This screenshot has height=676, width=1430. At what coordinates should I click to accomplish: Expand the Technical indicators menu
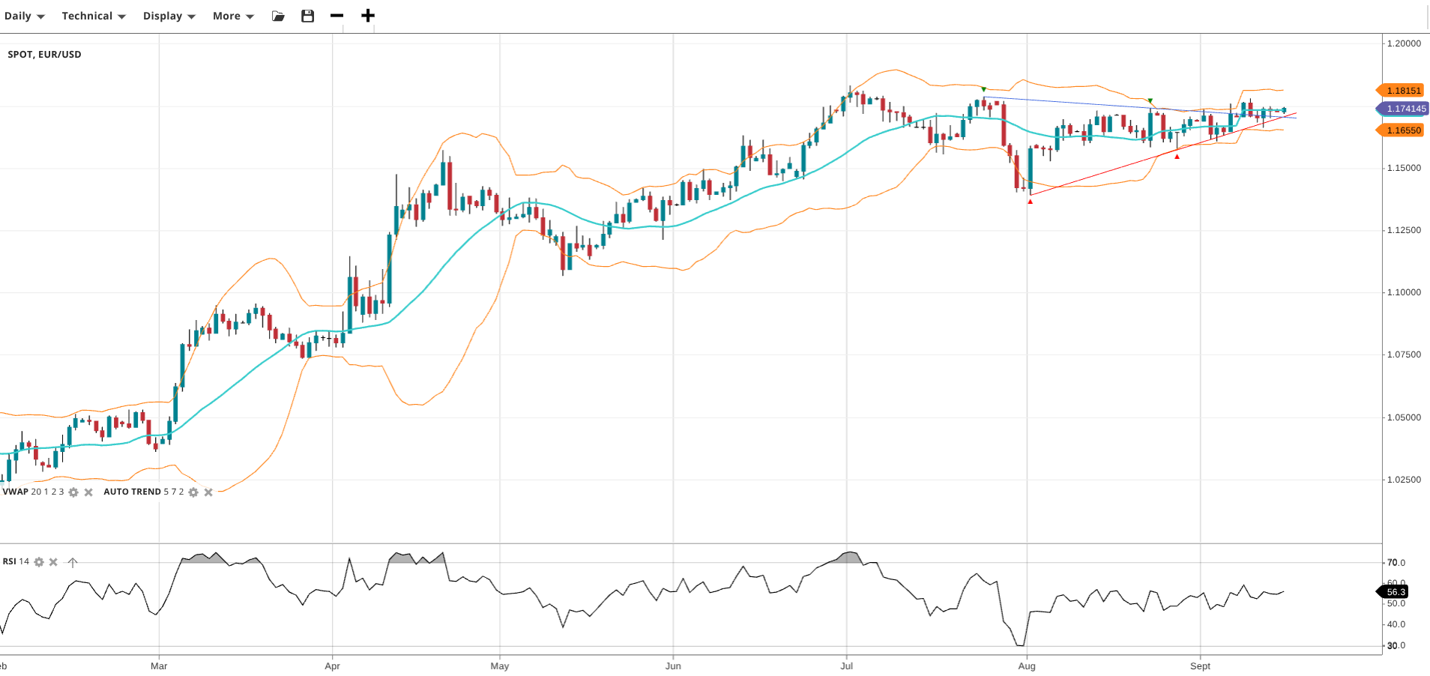point(93,16)
